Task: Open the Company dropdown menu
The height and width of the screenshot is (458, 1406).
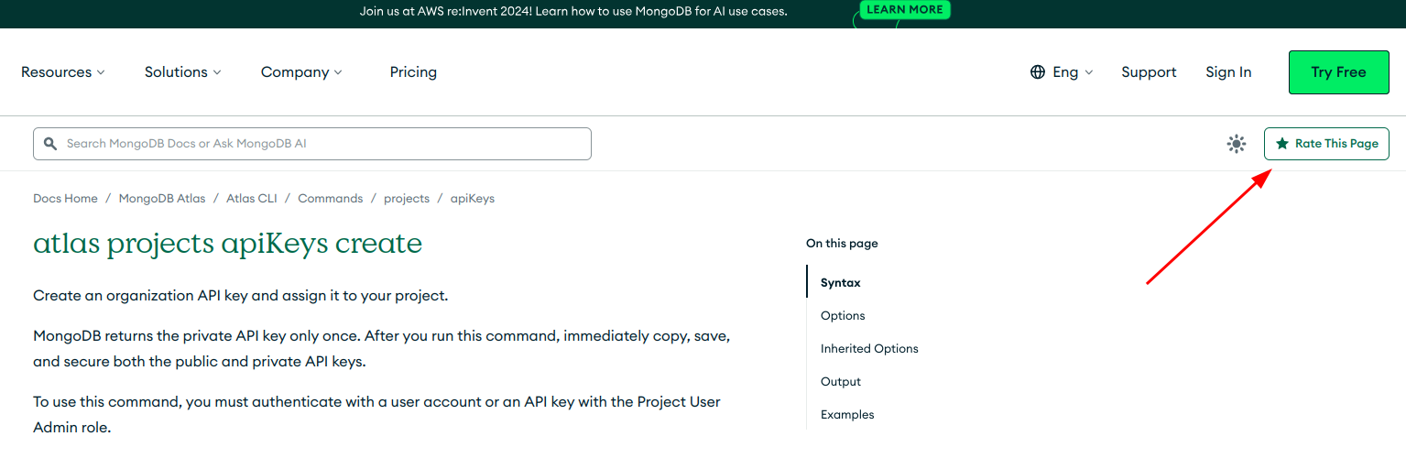Action: coord(301,72)
